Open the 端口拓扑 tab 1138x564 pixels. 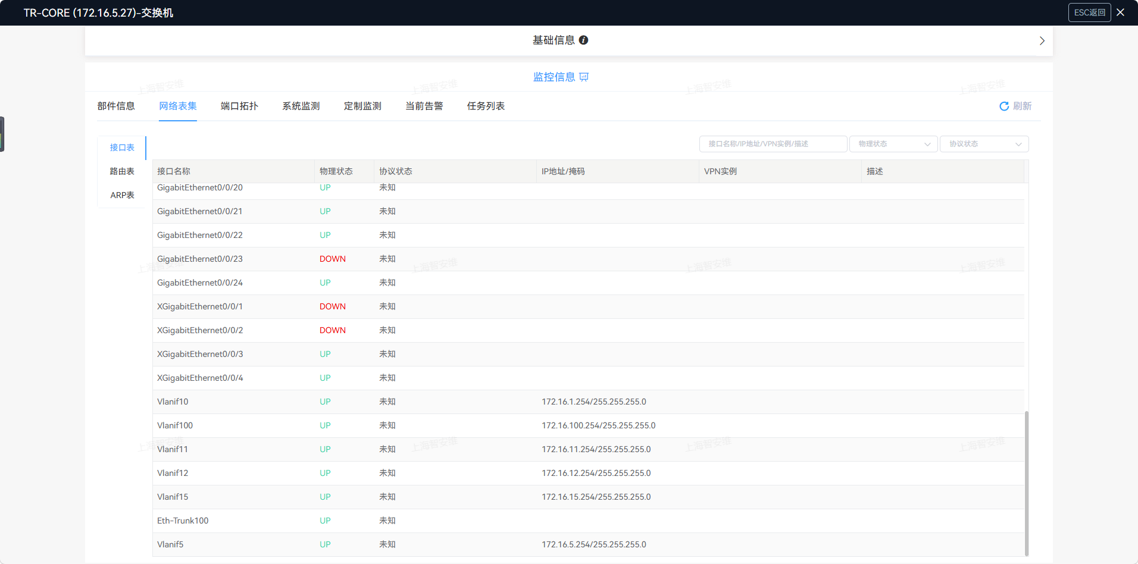(x=239, y=106)
